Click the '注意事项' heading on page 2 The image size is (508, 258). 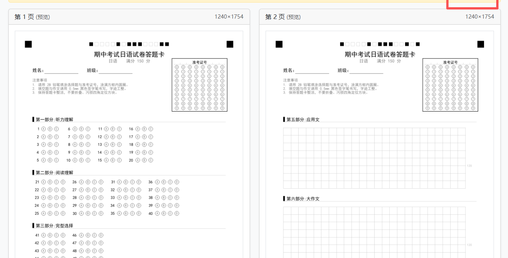tap(291, 80)
